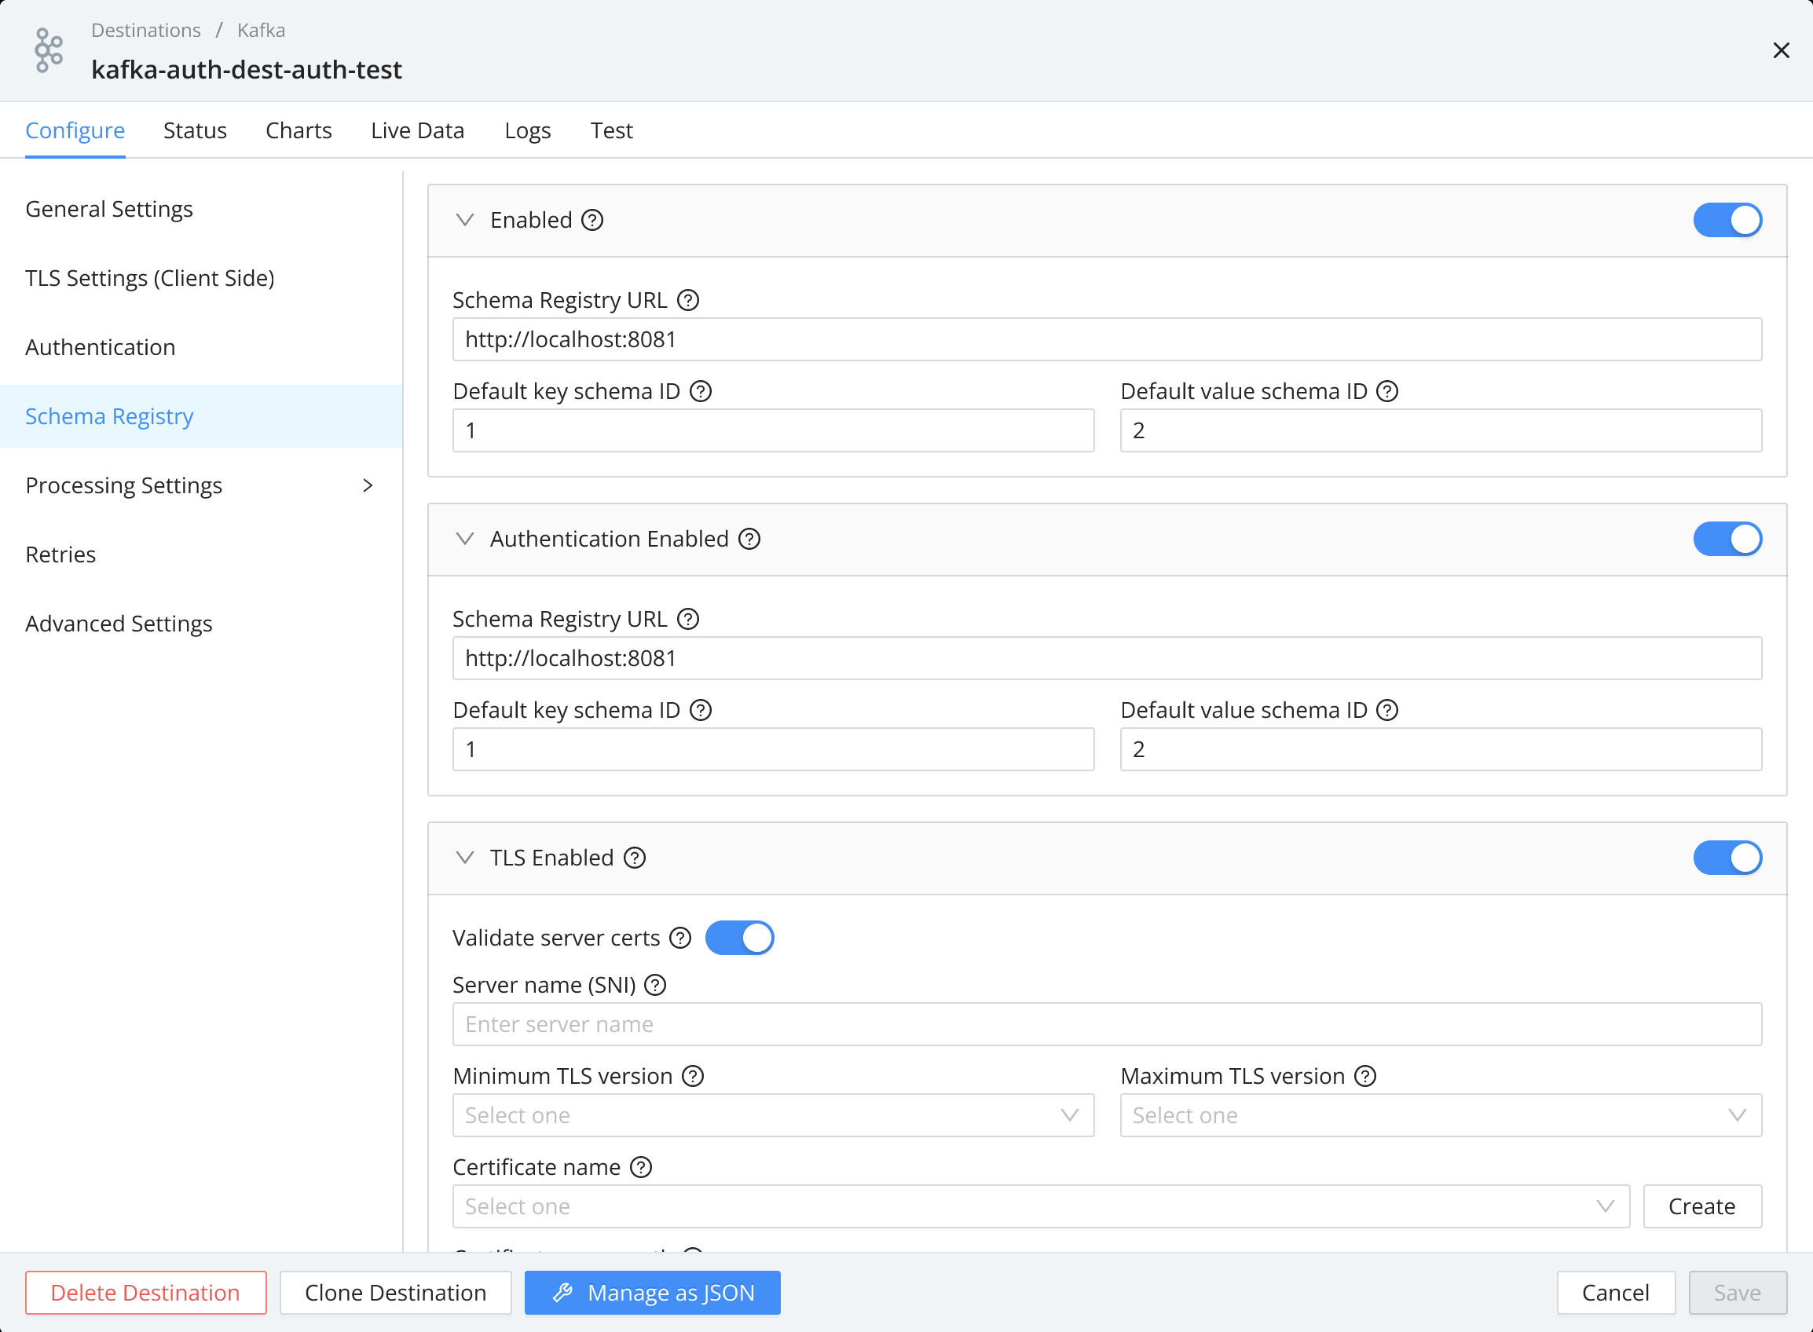
Task: Click the Server name (SNI) input field
Action: [x=1107, y=1024]
